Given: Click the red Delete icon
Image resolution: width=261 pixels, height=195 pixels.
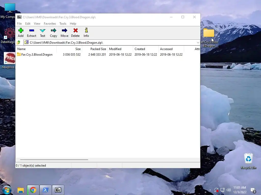Looking at the screenshot, I should click(x=75, y=32).
